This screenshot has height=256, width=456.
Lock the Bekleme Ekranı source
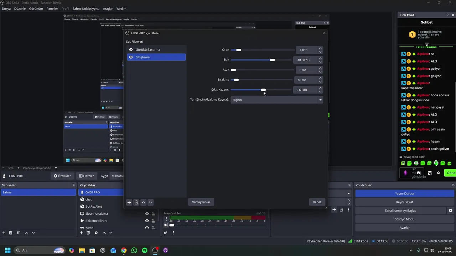tap(153, 221)
